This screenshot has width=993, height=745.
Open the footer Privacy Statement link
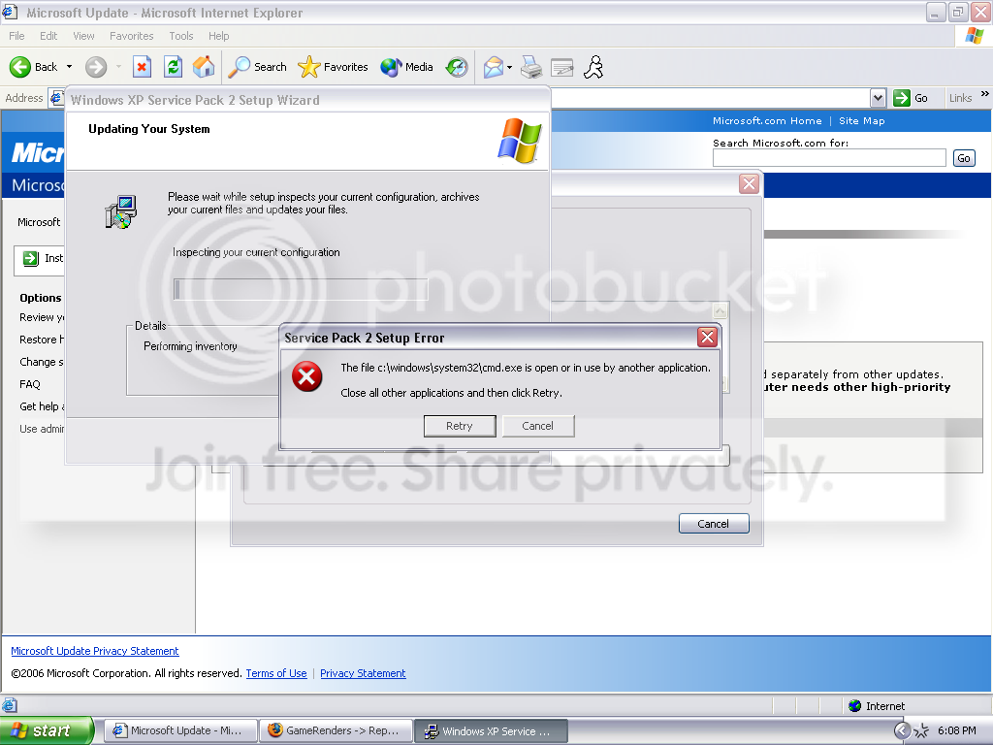363,673
